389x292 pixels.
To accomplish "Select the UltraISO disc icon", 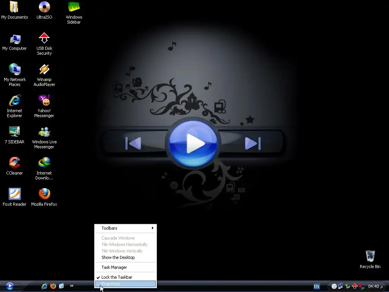I will (44, 7).
